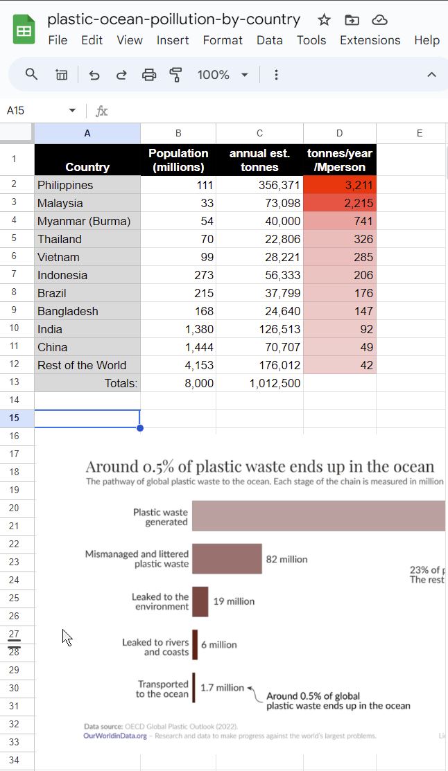This screenshot has height=771, width=448.
Task: Select column D header
Action: (340, 133)
